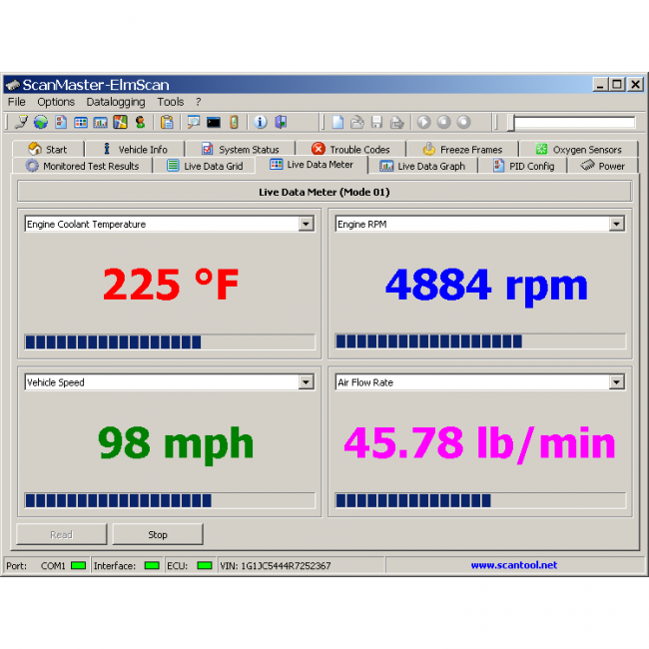Screen dimensions: 649x649
Task: Open the www.scantool.net link
Action: pos(514,565)
